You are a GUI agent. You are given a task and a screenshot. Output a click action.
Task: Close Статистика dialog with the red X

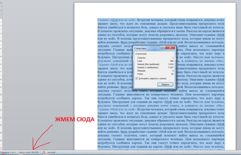tap(170, 48)
